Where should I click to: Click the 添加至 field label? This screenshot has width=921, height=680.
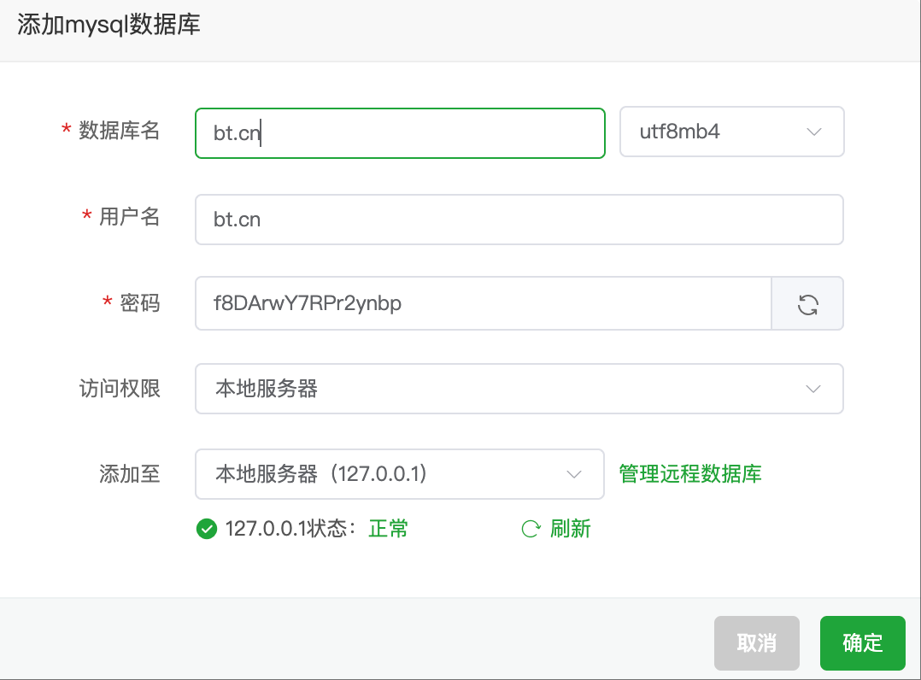130,474
